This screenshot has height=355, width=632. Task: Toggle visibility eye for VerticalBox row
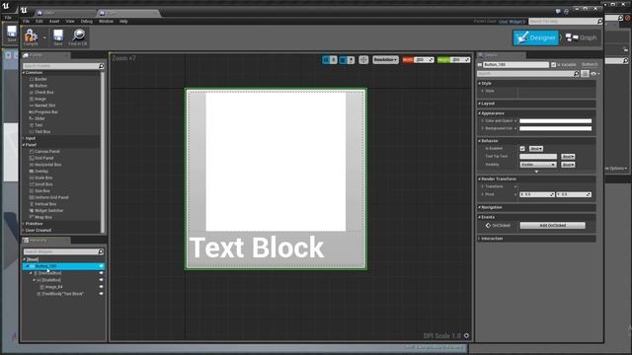(101, 273)
